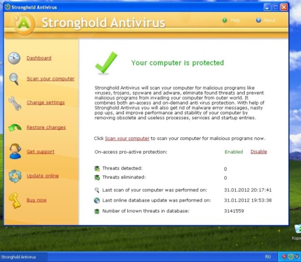Viewport: 301px width, 262px height.
Task: Click last scan date 31.01.2012 20:17:41
Action: coord(248,190)
